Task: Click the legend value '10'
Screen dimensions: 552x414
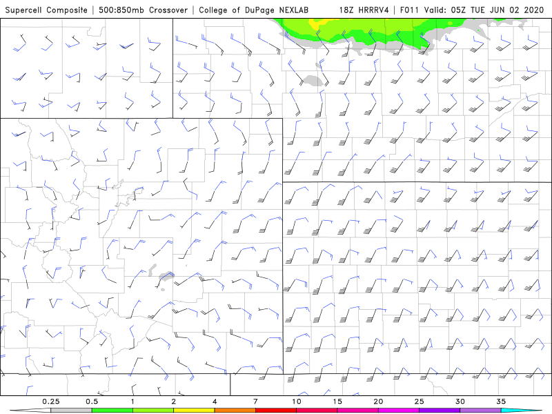Action: click(297, 402)
